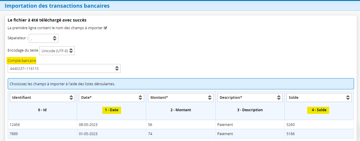Open the Montant* column field dropdown
The width and height of the screenshot is (360, 141).
click(x=181, y=98)
